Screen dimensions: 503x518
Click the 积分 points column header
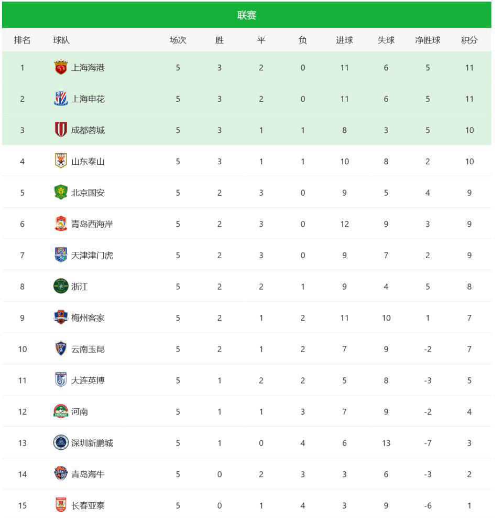click(469, 40)
